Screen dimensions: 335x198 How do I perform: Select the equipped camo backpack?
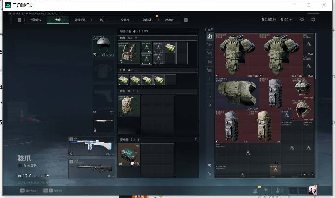pyautogui.click(x=129, y=106)
